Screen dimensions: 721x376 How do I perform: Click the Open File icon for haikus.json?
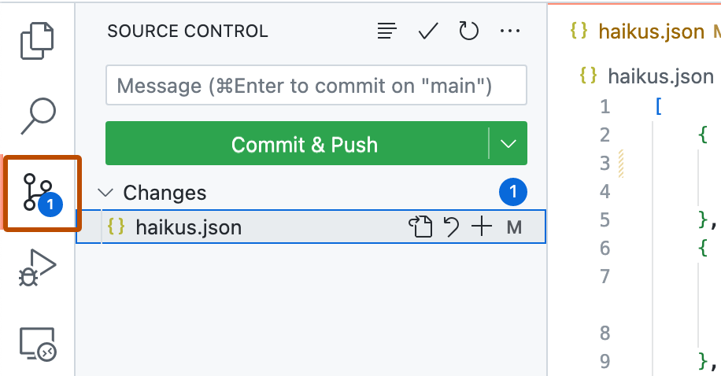click(x=420, y=227)
